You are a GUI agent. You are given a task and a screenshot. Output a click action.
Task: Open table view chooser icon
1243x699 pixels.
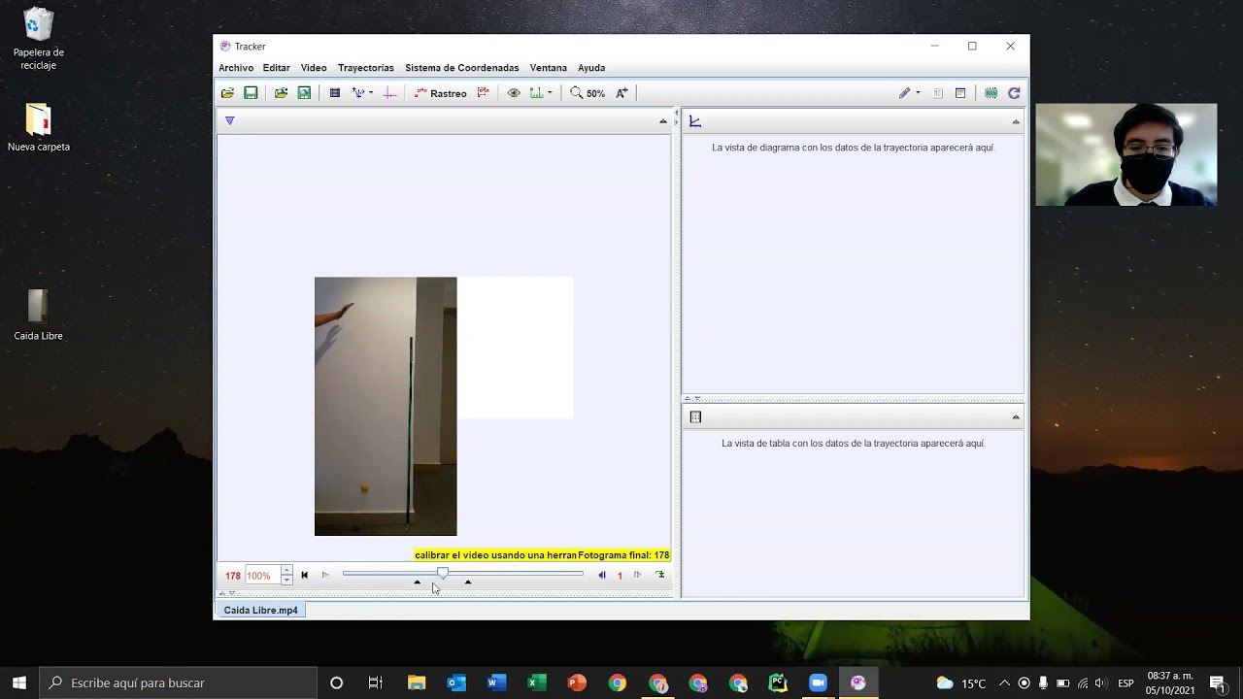[695, 416]
